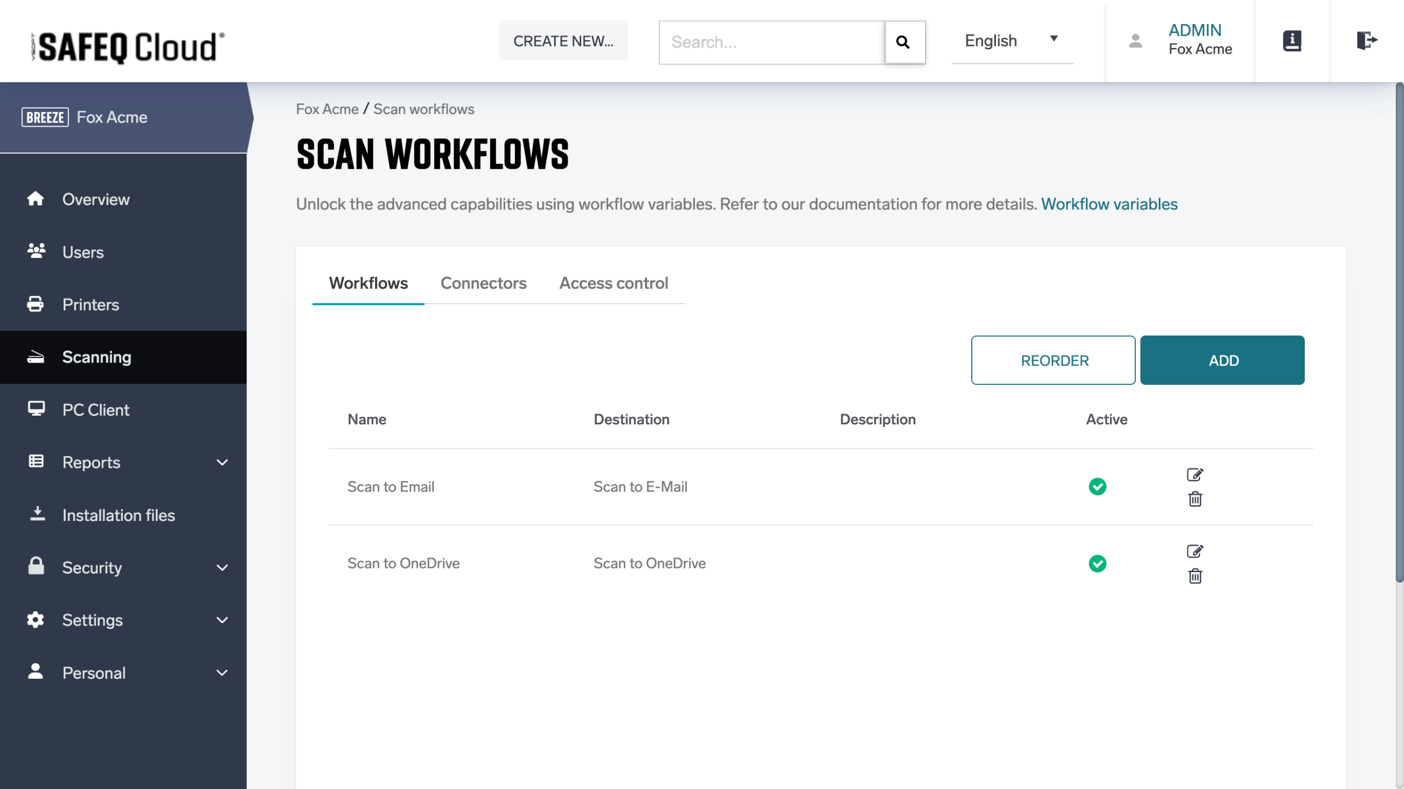Open the English language dropdown
Viewport: 1404px width, 789px height.
tap(1011, 41)
